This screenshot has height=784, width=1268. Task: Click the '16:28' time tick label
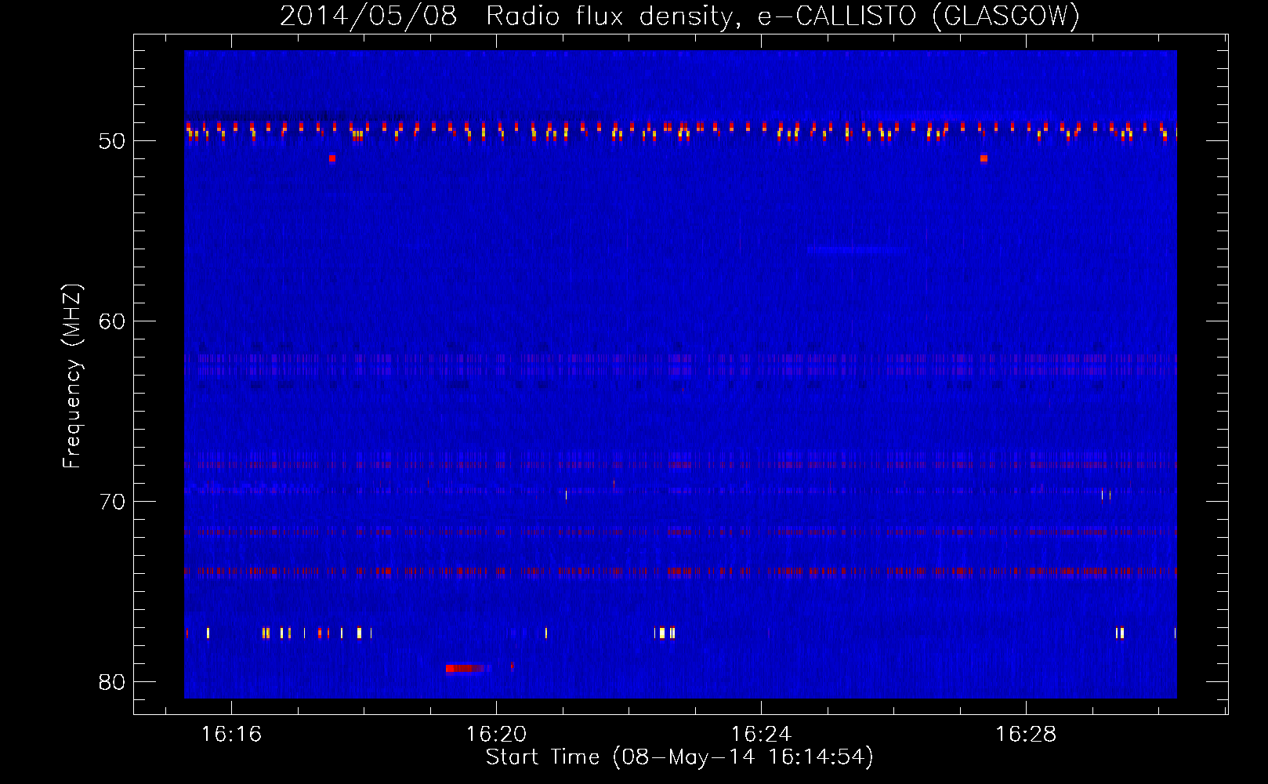click(x=1026, y=735)
